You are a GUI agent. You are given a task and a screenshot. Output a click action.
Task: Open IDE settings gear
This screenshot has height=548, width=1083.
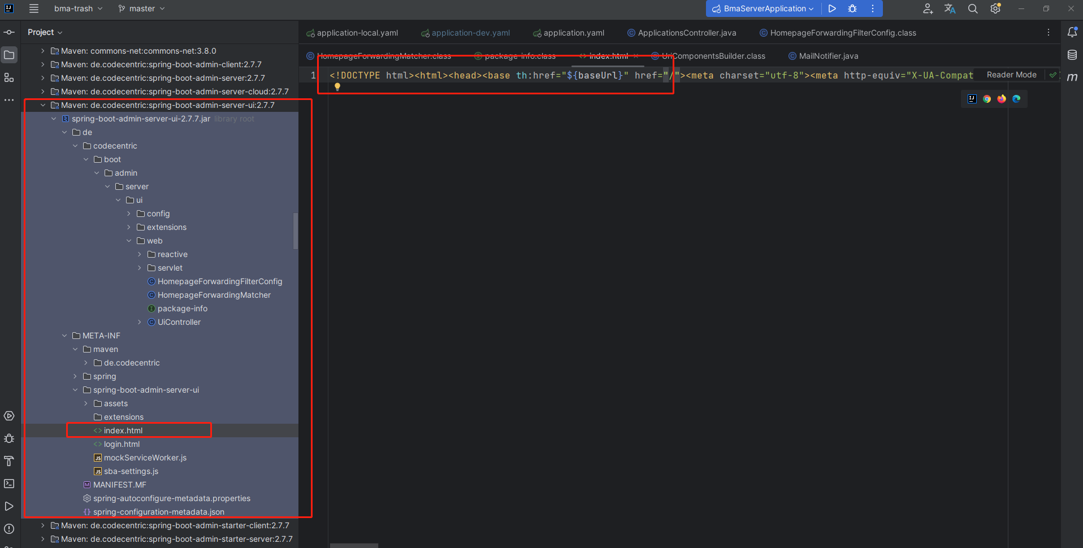995,8
